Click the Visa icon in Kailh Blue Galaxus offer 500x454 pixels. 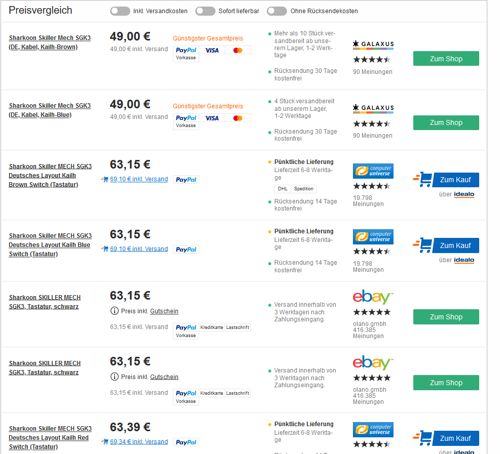(212, 118)
